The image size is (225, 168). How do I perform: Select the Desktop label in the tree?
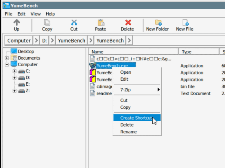click(x=26, y=52)
